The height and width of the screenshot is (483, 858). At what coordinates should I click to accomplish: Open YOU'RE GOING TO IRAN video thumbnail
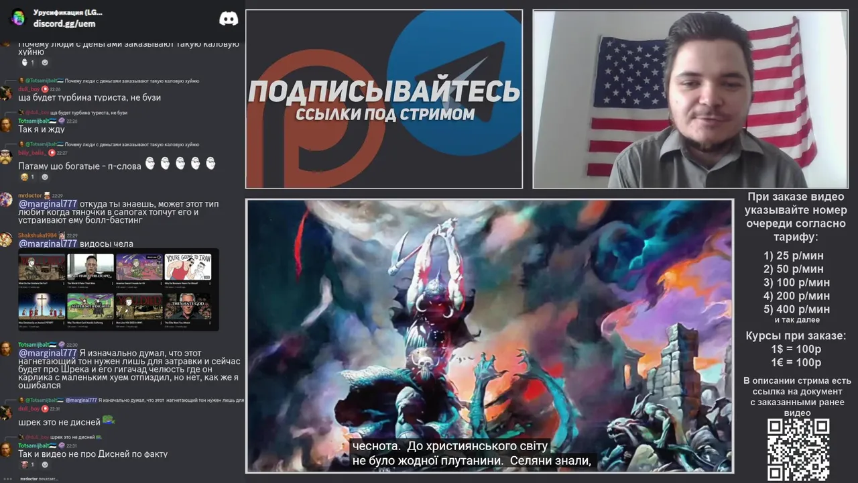pos(188,267)
